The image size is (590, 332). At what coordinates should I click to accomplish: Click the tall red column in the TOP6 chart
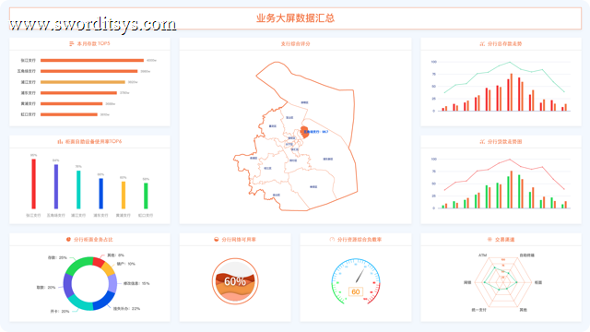(33, 184)
